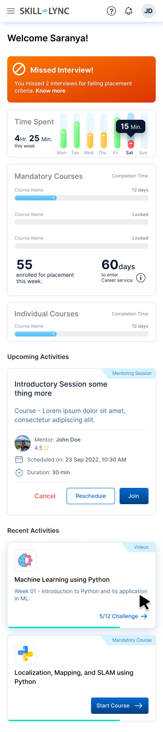Viewport: 163px width, 732px height.
Task: Open the notifications bell
Action: pos(129,11)
